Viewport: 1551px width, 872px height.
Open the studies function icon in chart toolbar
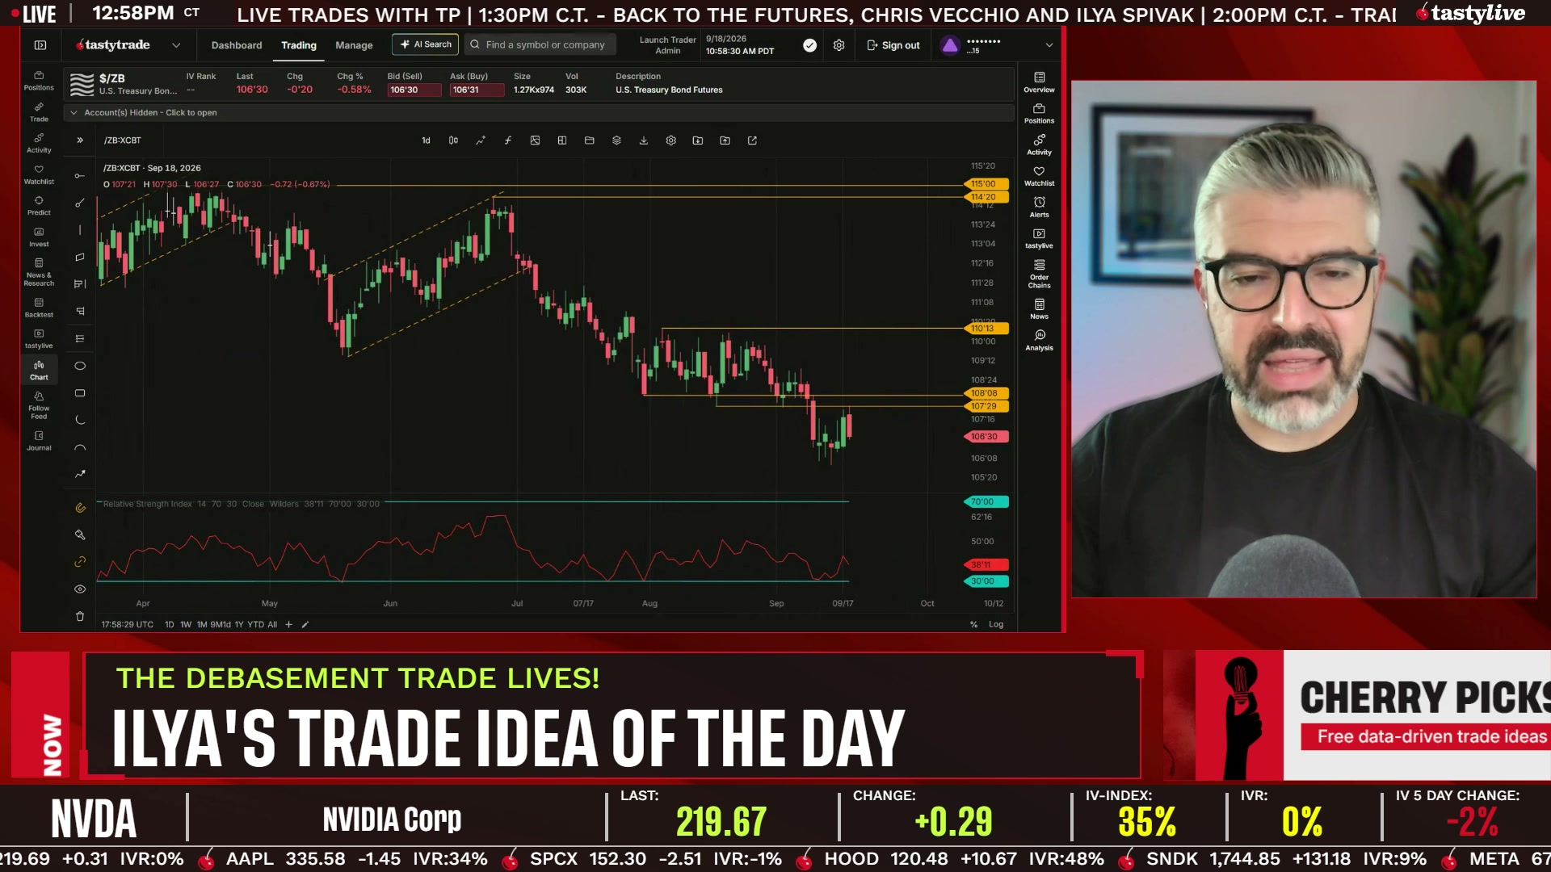pyautogui.click(x=508, y=140)
